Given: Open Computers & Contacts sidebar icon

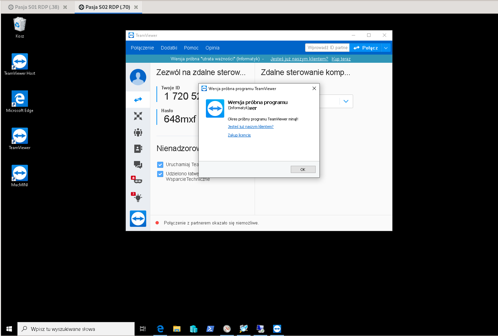Looking at the screenshot, I should pos(138,148).
